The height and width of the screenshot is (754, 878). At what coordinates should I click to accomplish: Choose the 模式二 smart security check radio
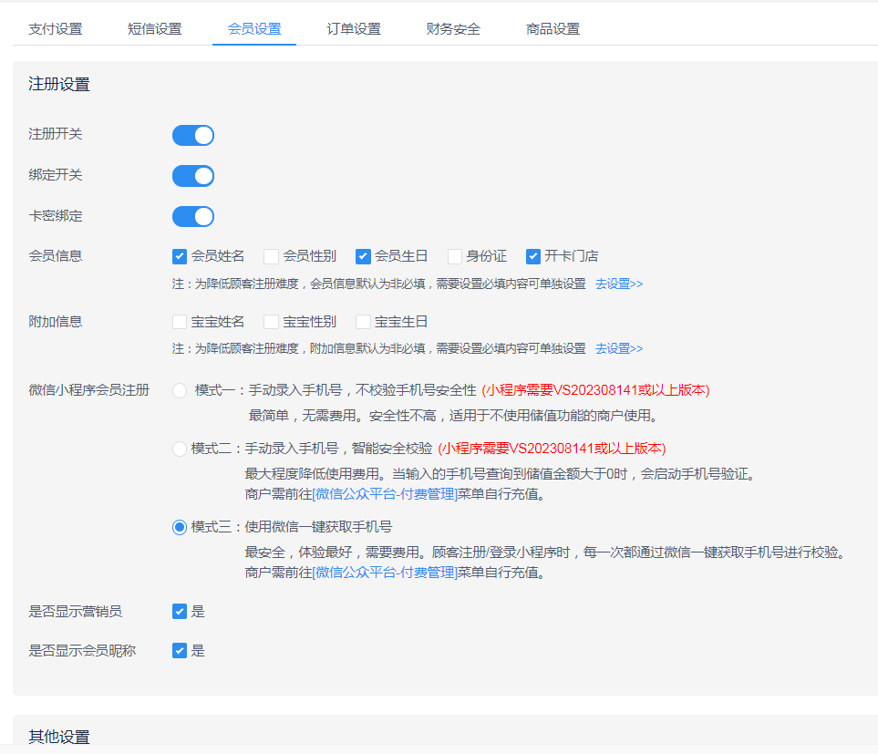pos(180,449)
